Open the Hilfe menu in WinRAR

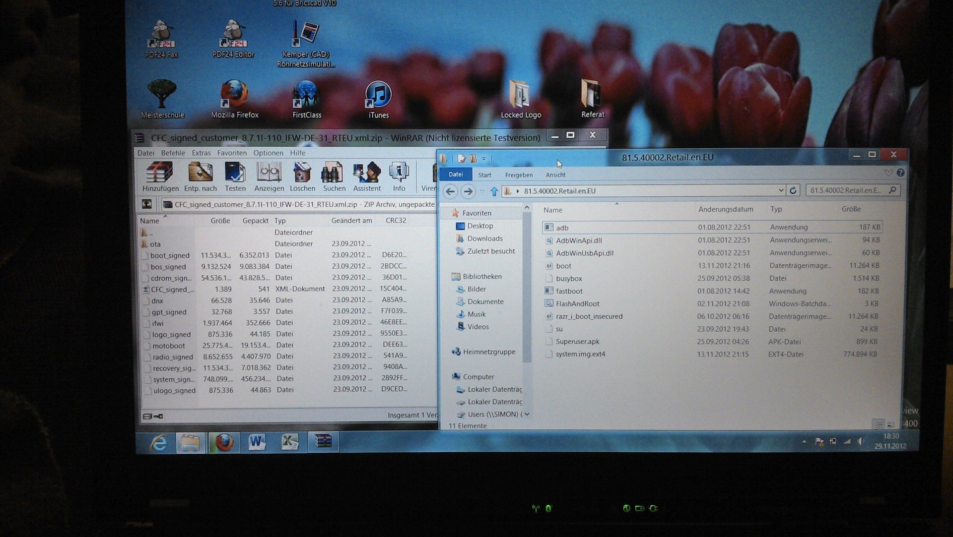pos(297,153)
